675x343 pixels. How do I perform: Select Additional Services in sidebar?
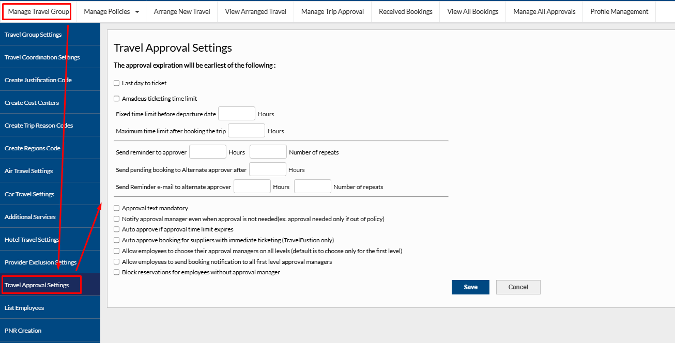coord(50,217)
